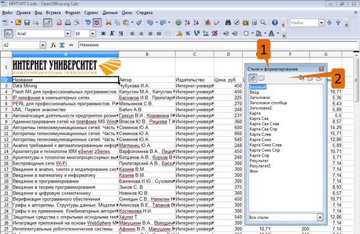
Task: Open Gallery icon
Action: tap(246, 23)
